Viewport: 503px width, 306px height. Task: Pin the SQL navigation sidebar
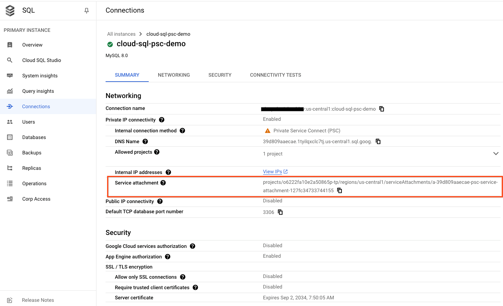pyautogui.click(x=87, y=11)
